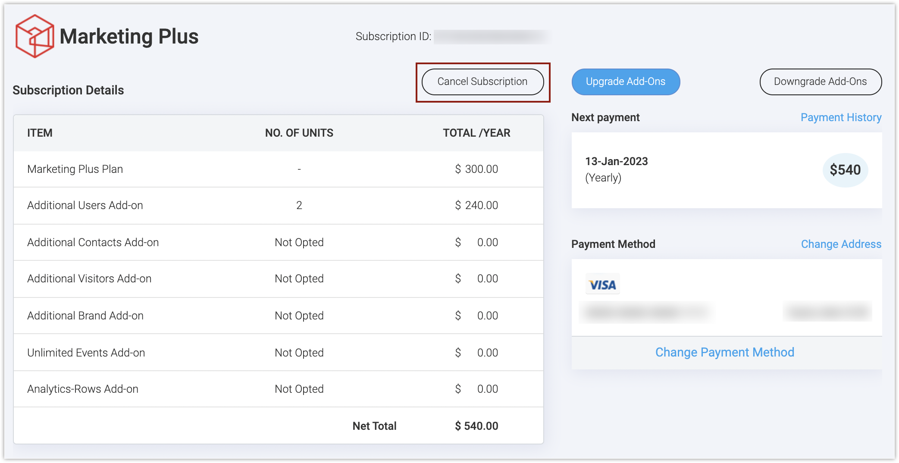The height and width of the screenshot is (463, 899).
Task: Open the Change Address link
Action: tap(841, 244)
